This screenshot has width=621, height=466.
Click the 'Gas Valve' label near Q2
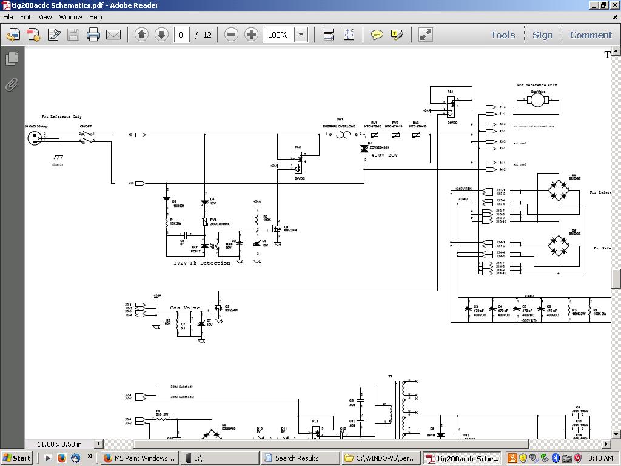coord(185,308)
